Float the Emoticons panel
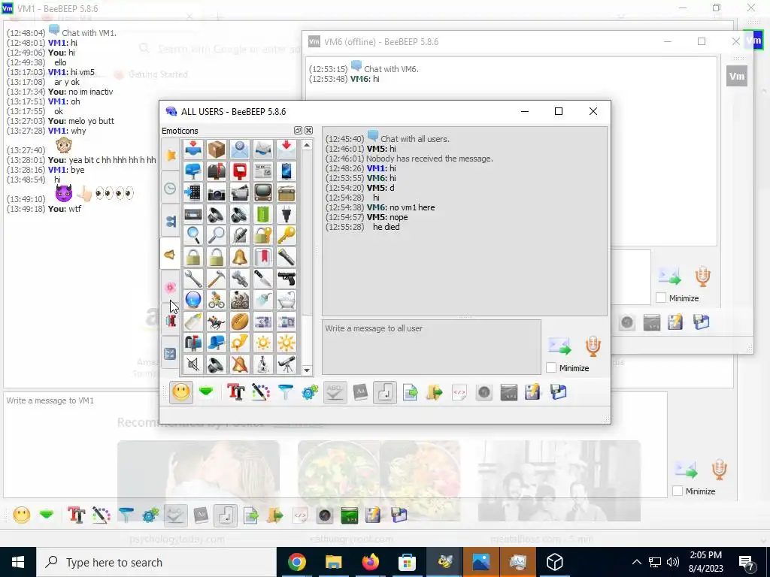 [298, 131]
